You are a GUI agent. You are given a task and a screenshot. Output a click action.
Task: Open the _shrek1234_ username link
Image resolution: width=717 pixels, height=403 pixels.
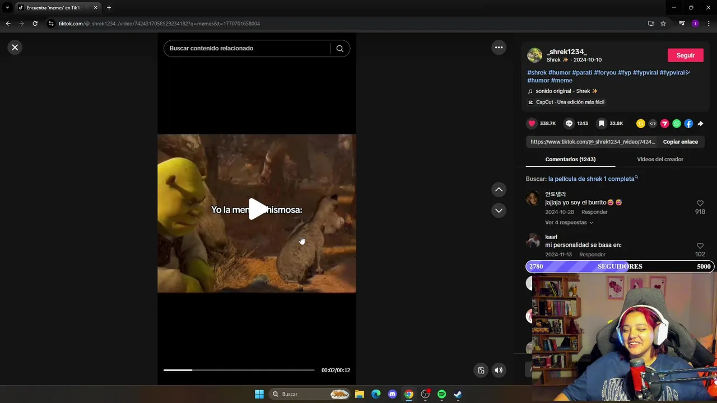click(566, 51)
